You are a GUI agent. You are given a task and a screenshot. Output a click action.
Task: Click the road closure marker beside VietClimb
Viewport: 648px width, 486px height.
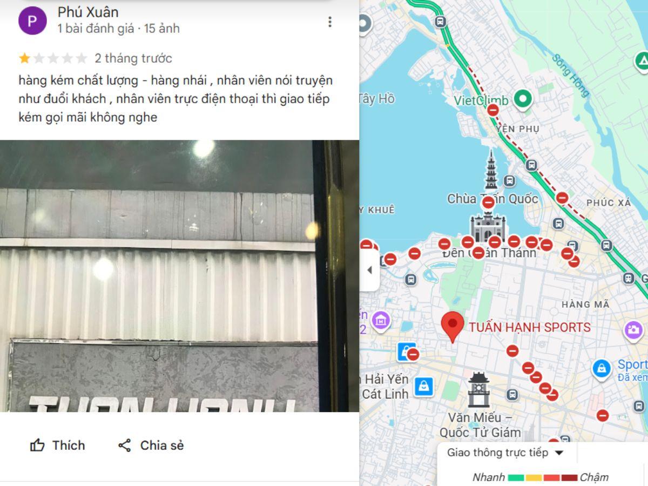[x=493, y=110]
